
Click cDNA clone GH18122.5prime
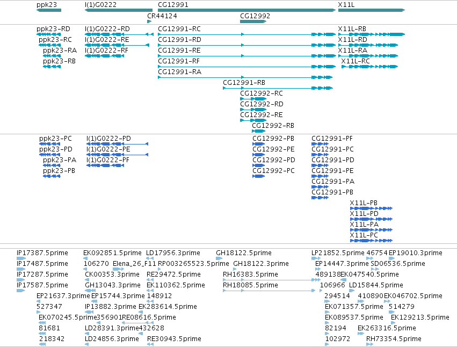(244, 253)
